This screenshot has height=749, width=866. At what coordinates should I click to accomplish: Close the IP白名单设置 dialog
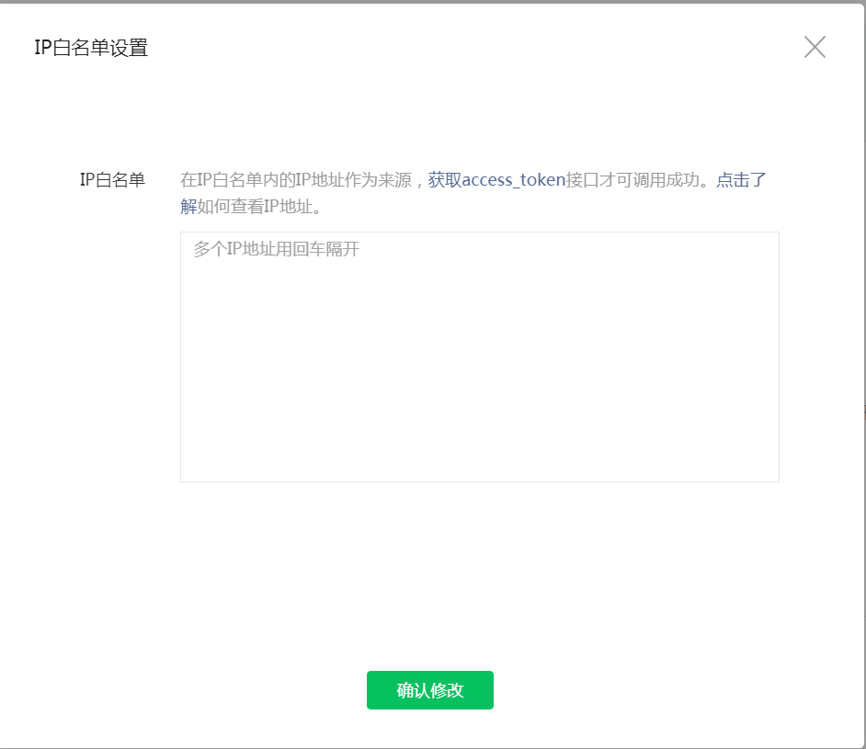click(x=815, y=47)
